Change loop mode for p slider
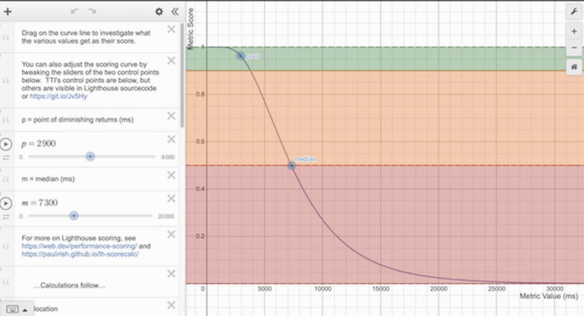The height and width of the screenshot is (316, 584). [x=6, y=158]
